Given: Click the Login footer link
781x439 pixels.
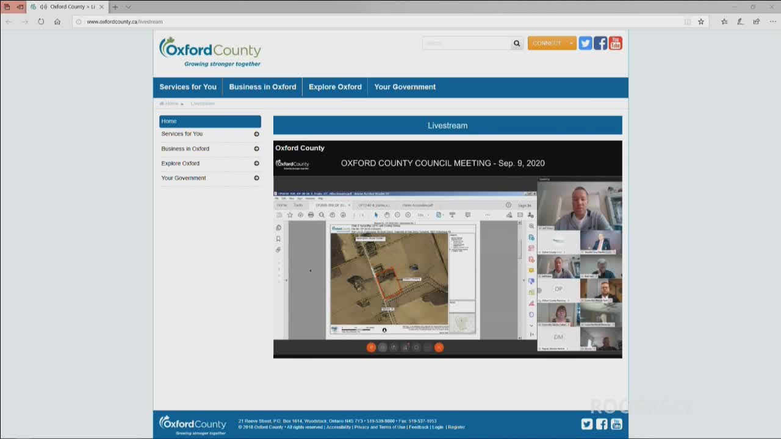Looking at the screenshot, I should [x=438, y=427].
